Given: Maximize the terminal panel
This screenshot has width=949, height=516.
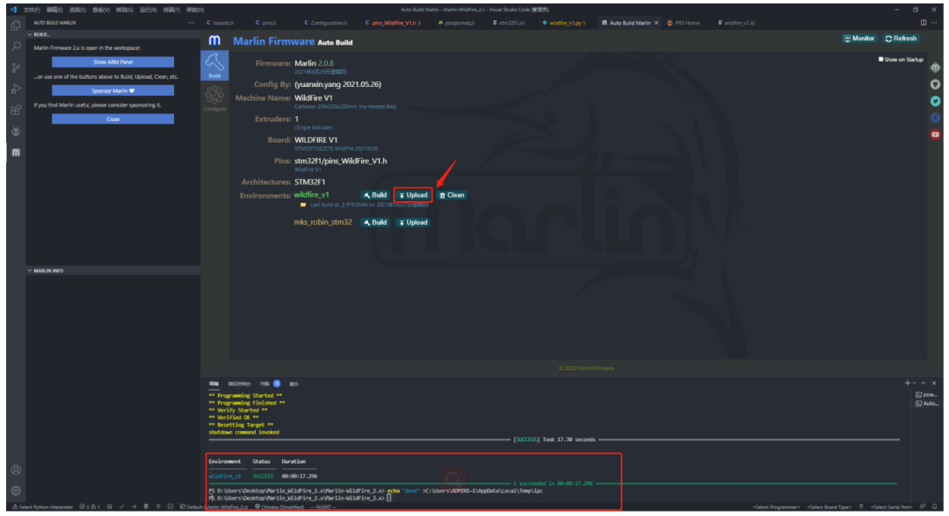Looking at the screenshot, I should (x=924, y=383).
